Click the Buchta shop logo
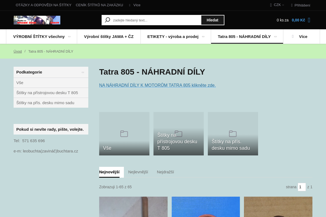326x217 pixels. click(x=37, y=20)
